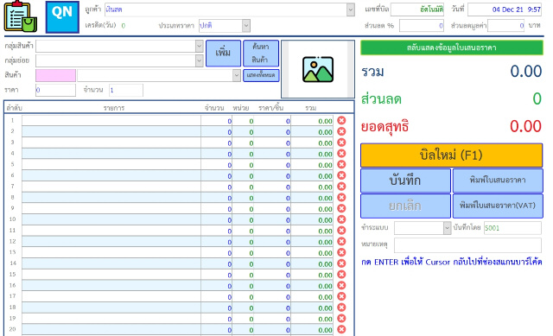Delete row 13 with its red X
The image size is (553, 336).
tap(341, 252)
